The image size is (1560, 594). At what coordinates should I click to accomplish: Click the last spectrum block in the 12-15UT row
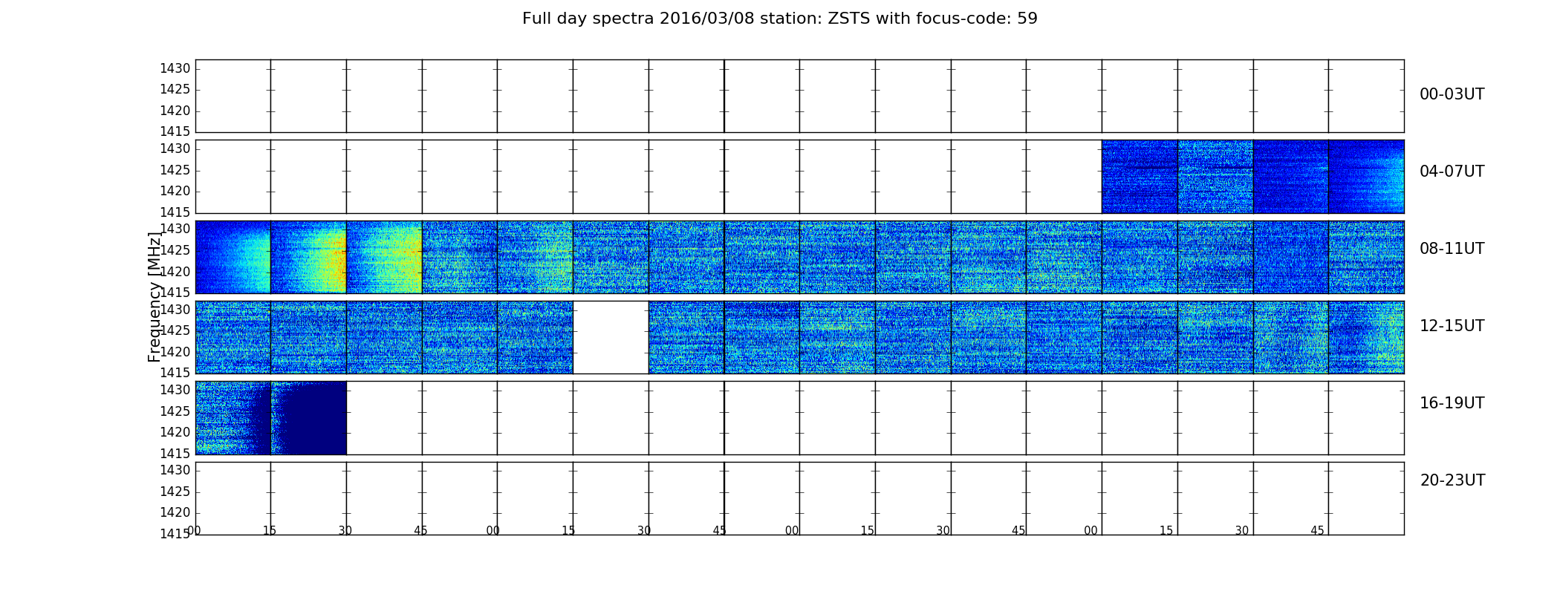[1366, 337]
